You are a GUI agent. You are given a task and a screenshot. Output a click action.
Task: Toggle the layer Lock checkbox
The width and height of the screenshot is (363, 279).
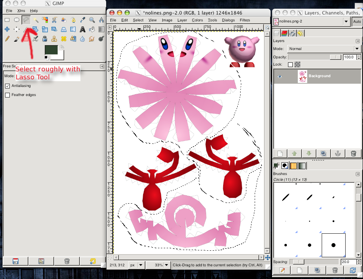(290, 64)
